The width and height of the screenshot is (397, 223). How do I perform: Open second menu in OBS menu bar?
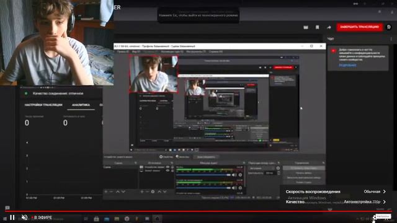click(136, 51)
